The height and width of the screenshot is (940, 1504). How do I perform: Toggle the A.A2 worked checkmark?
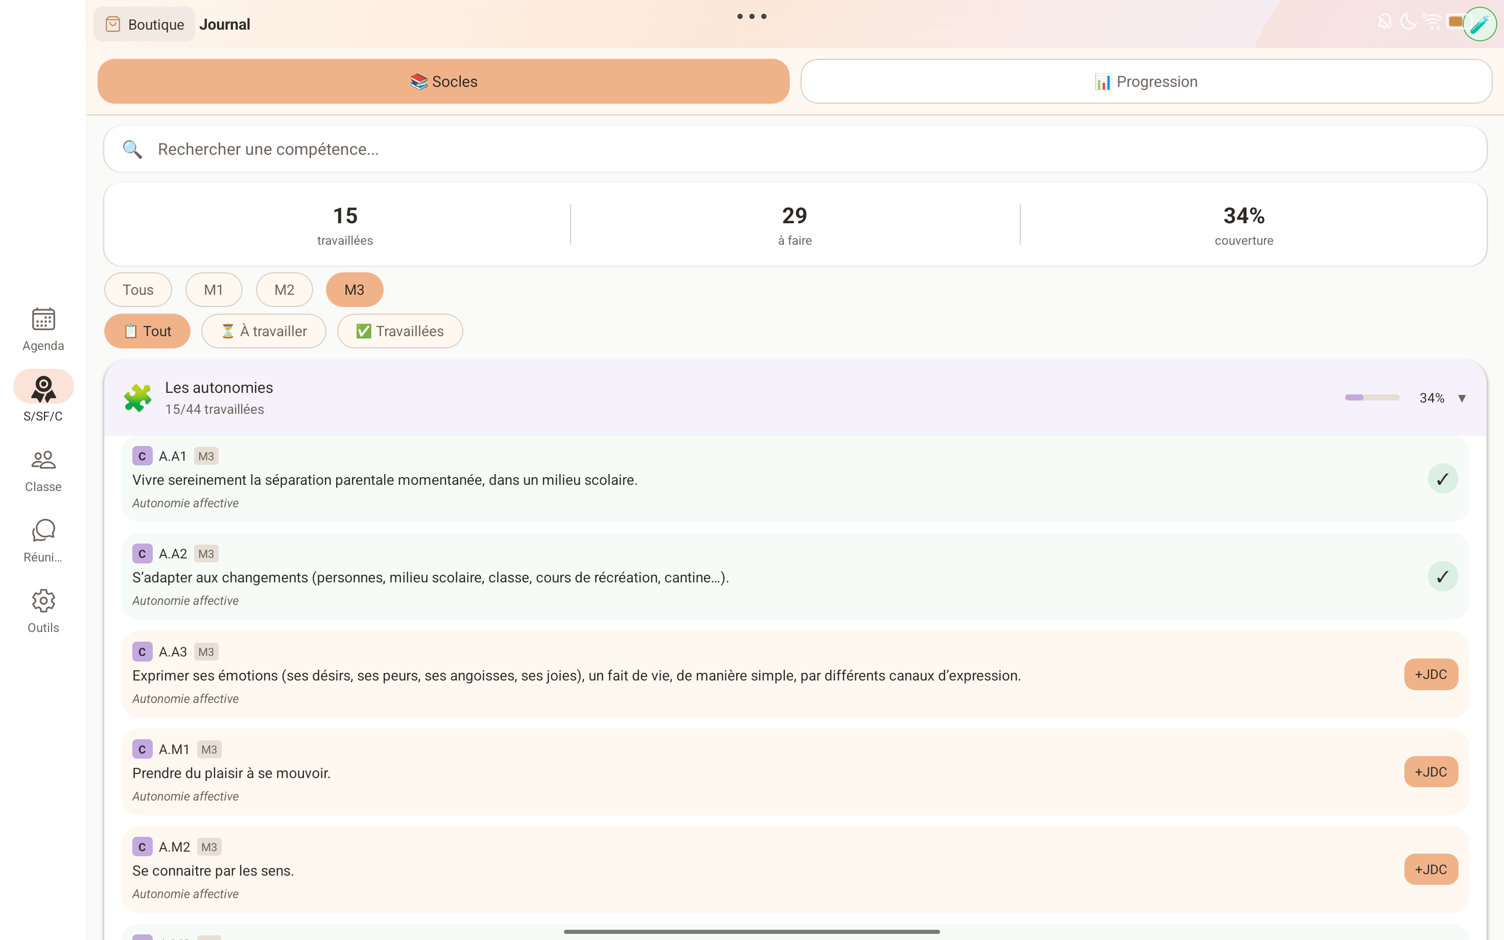tap(1443, 576)
